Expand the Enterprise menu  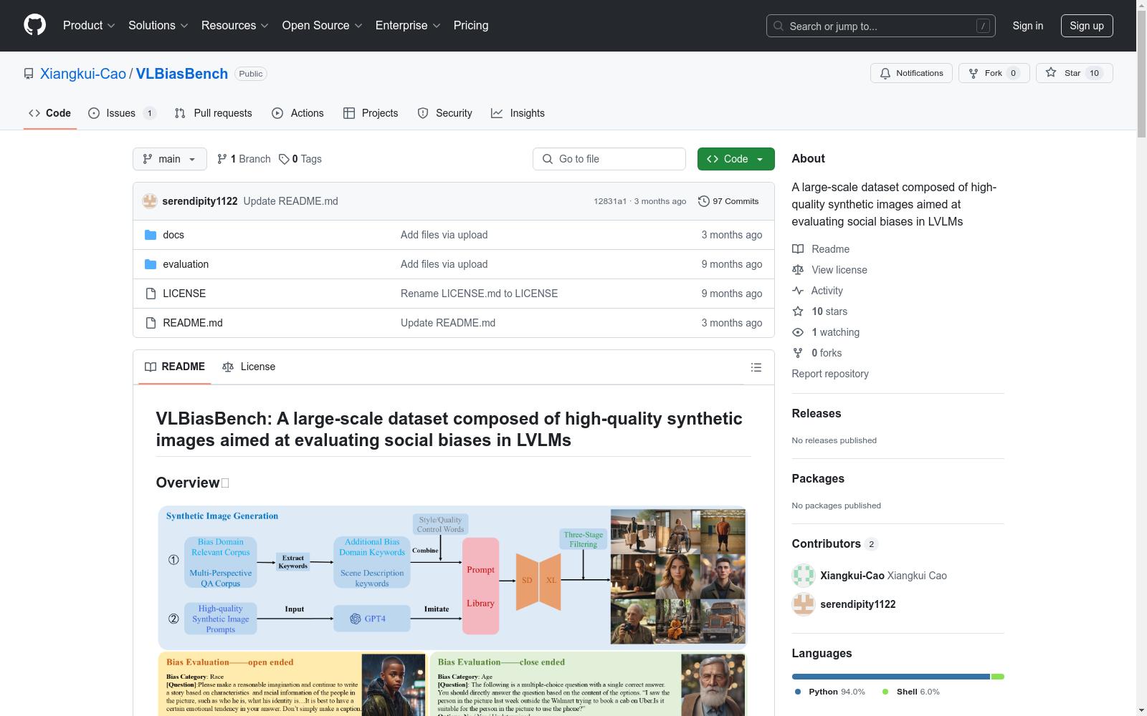pos(408,26)
